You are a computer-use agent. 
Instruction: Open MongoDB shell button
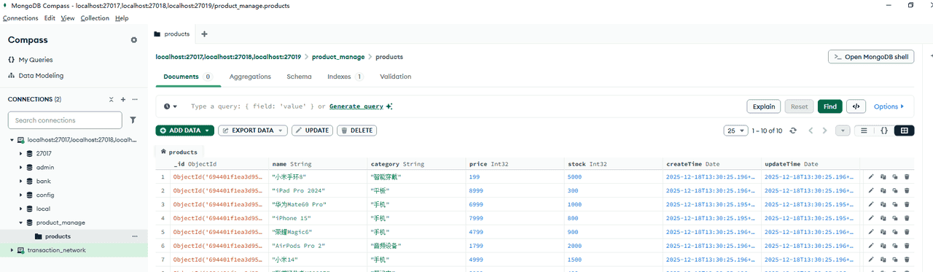pos(871,57)
